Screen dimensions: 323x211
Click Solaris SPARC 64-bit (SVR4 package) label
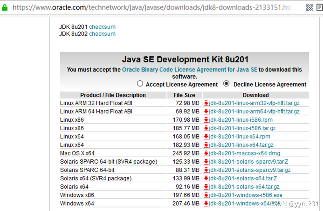109,162
